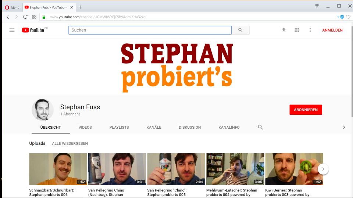Open the KANALINFO tab
Viewport: 353px width, 198px height.
[x=229, y=127]
